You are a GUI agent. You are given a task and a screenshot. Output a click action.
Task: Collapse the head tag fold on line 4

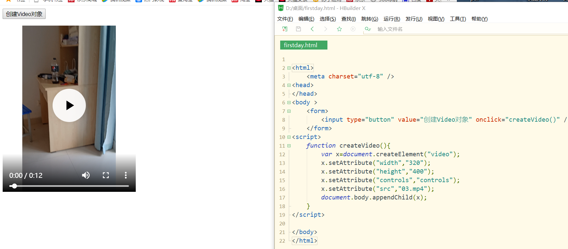289,85
